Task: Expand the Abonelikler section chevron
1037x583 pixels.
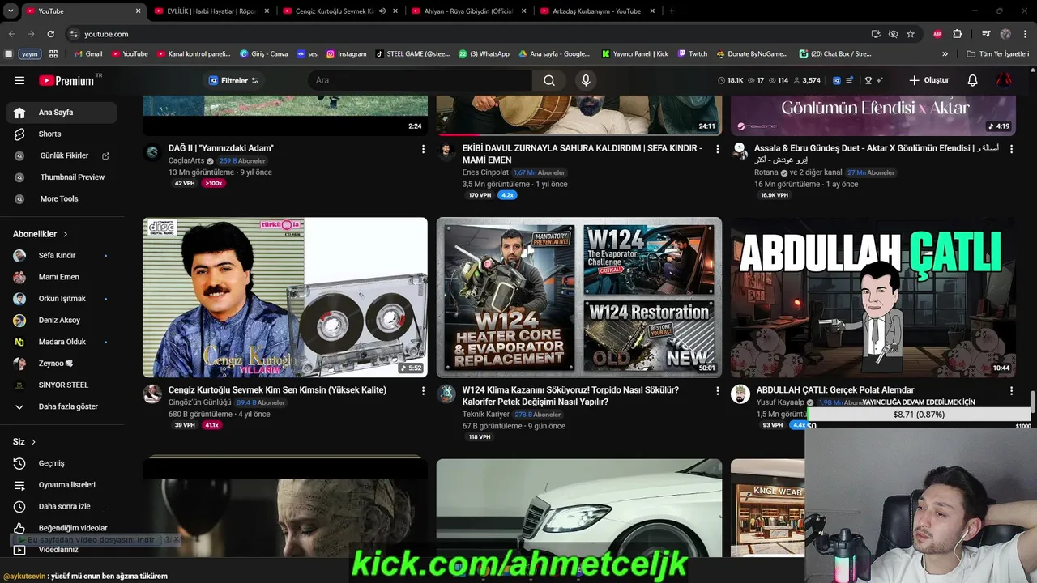Action: coord(66,234)
